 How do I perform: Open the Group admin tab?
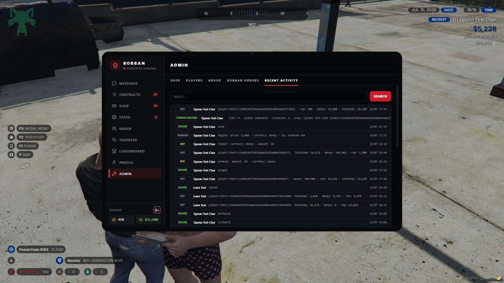(x=215, y=80)
